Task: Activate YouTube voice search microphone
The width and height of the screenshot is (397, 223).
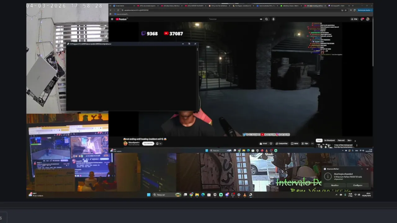Action: 273,19
